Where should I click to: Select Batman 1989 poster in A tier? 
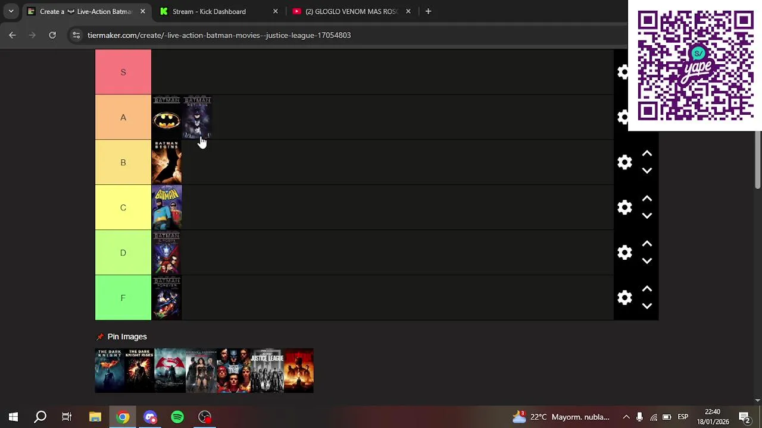coord(167,117)
